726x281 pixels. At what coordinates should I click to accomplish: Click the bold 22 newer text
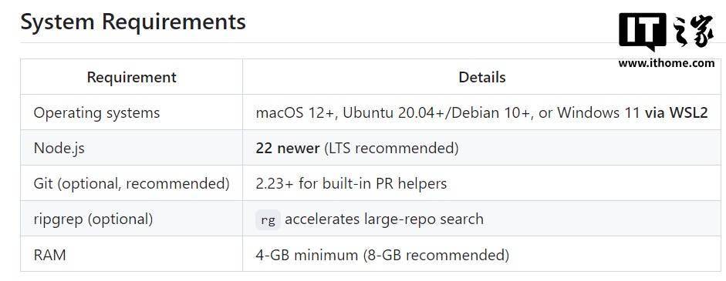288,149
